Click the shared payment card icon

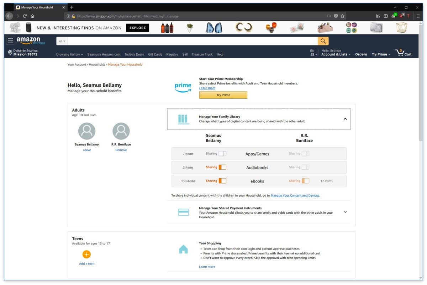tap(183, 212)
